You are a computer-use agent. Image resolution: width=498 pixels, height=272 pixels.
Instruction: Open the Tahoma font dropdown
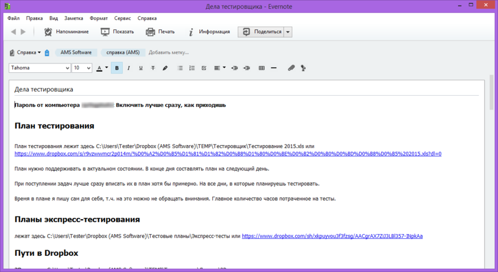[40, 68]
